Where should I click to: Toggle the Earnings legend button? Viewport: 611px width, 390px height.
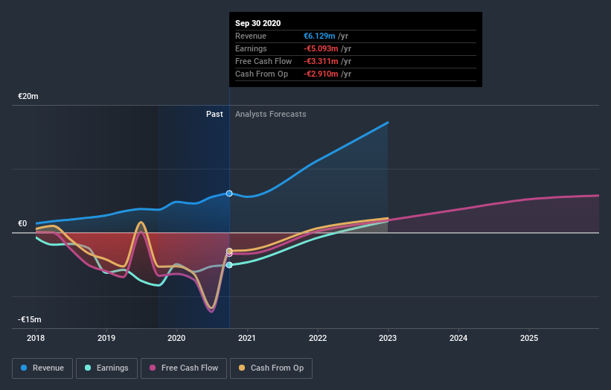point(106,368)
